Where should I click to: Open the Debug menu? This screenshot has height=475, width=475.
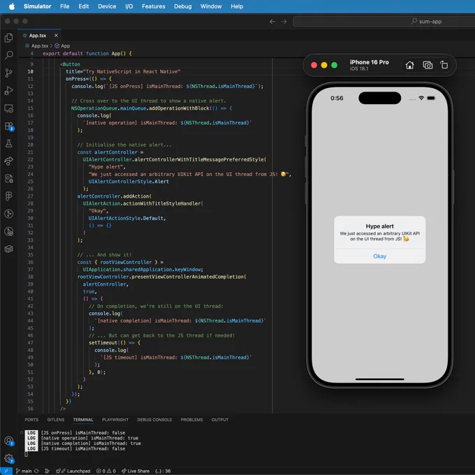coord(183,6)
